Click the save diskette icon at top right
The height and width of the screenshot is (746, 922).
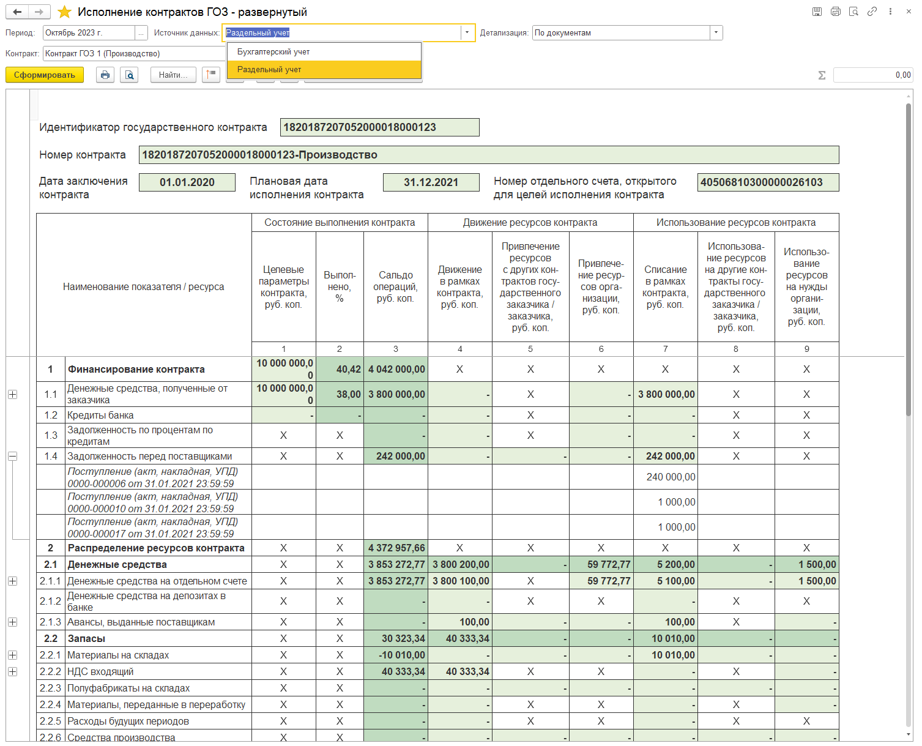(817, 12)
